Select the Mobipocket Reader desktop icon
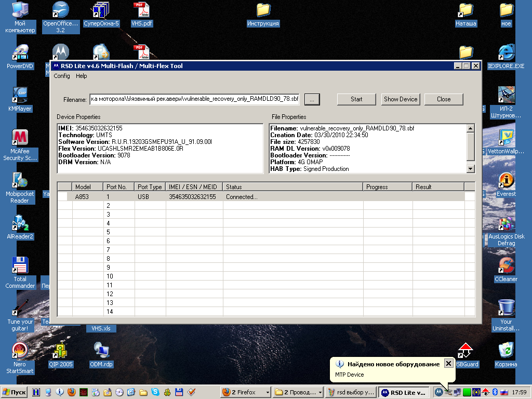Image resolution: width=532 pixels, height=399 pixels. pos(20,188)
